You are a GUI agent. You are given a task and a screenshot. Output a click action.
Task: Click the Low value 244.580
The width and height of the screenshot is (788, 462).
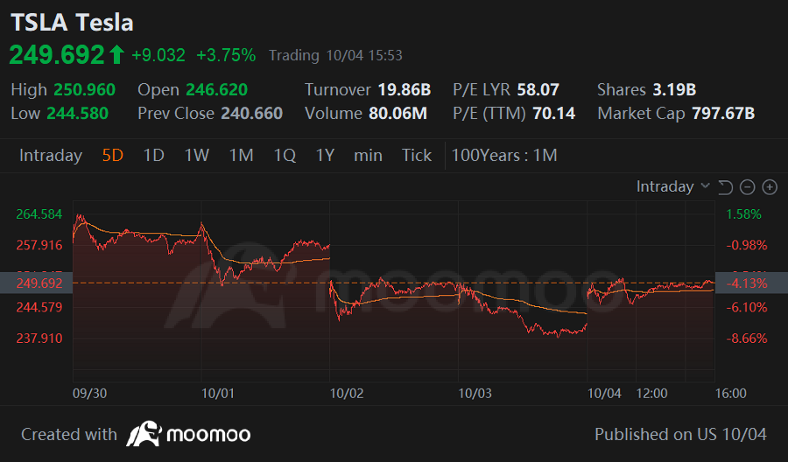tap(77, 114)
